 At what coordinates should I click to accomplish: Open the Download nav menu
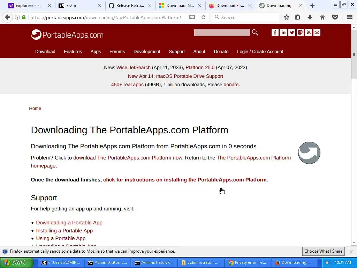45,52
